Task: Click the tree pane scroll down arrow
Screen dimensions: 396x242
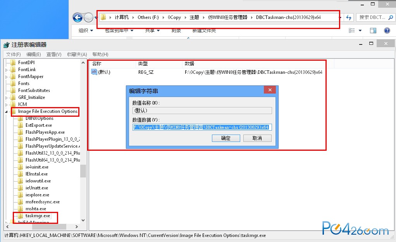Action: 83,220
